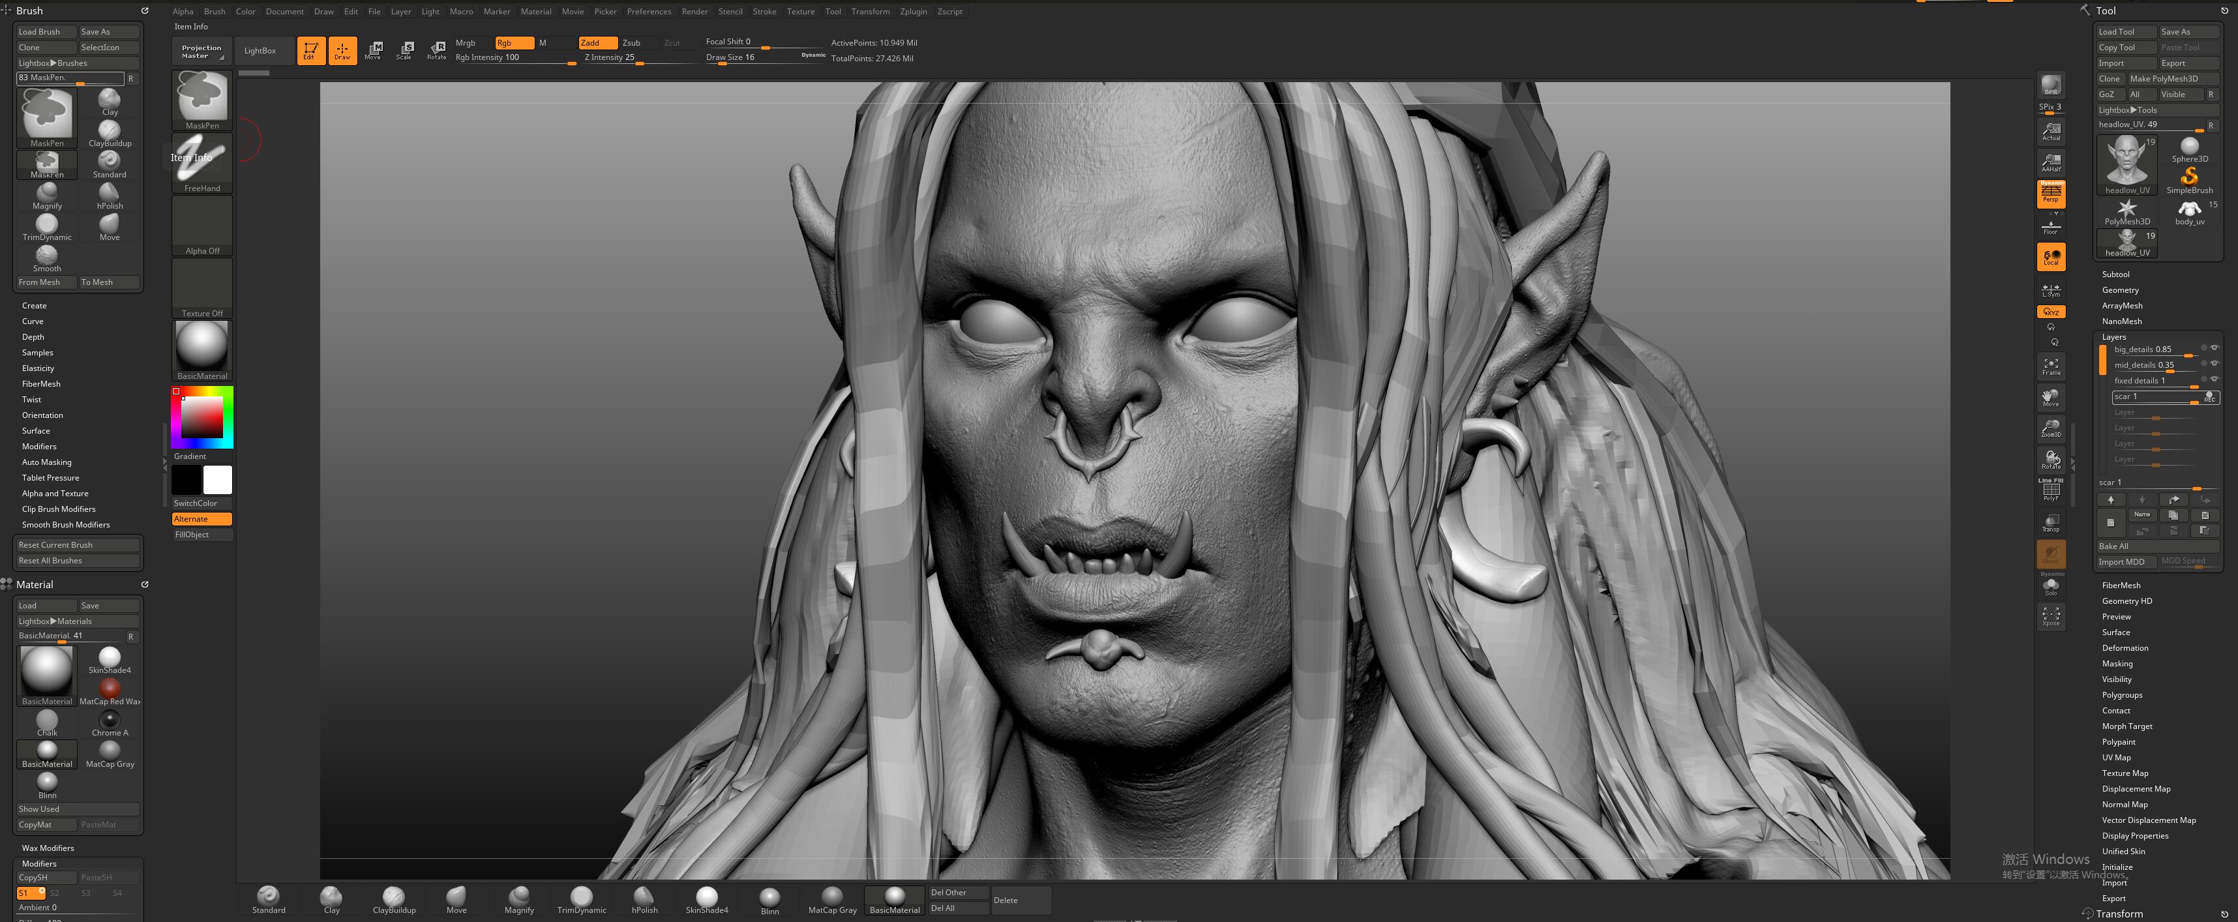Toggle visibility eye of fixed details layer
This screenshot has width=2238, height=922.
click(x=2214, y=379)
